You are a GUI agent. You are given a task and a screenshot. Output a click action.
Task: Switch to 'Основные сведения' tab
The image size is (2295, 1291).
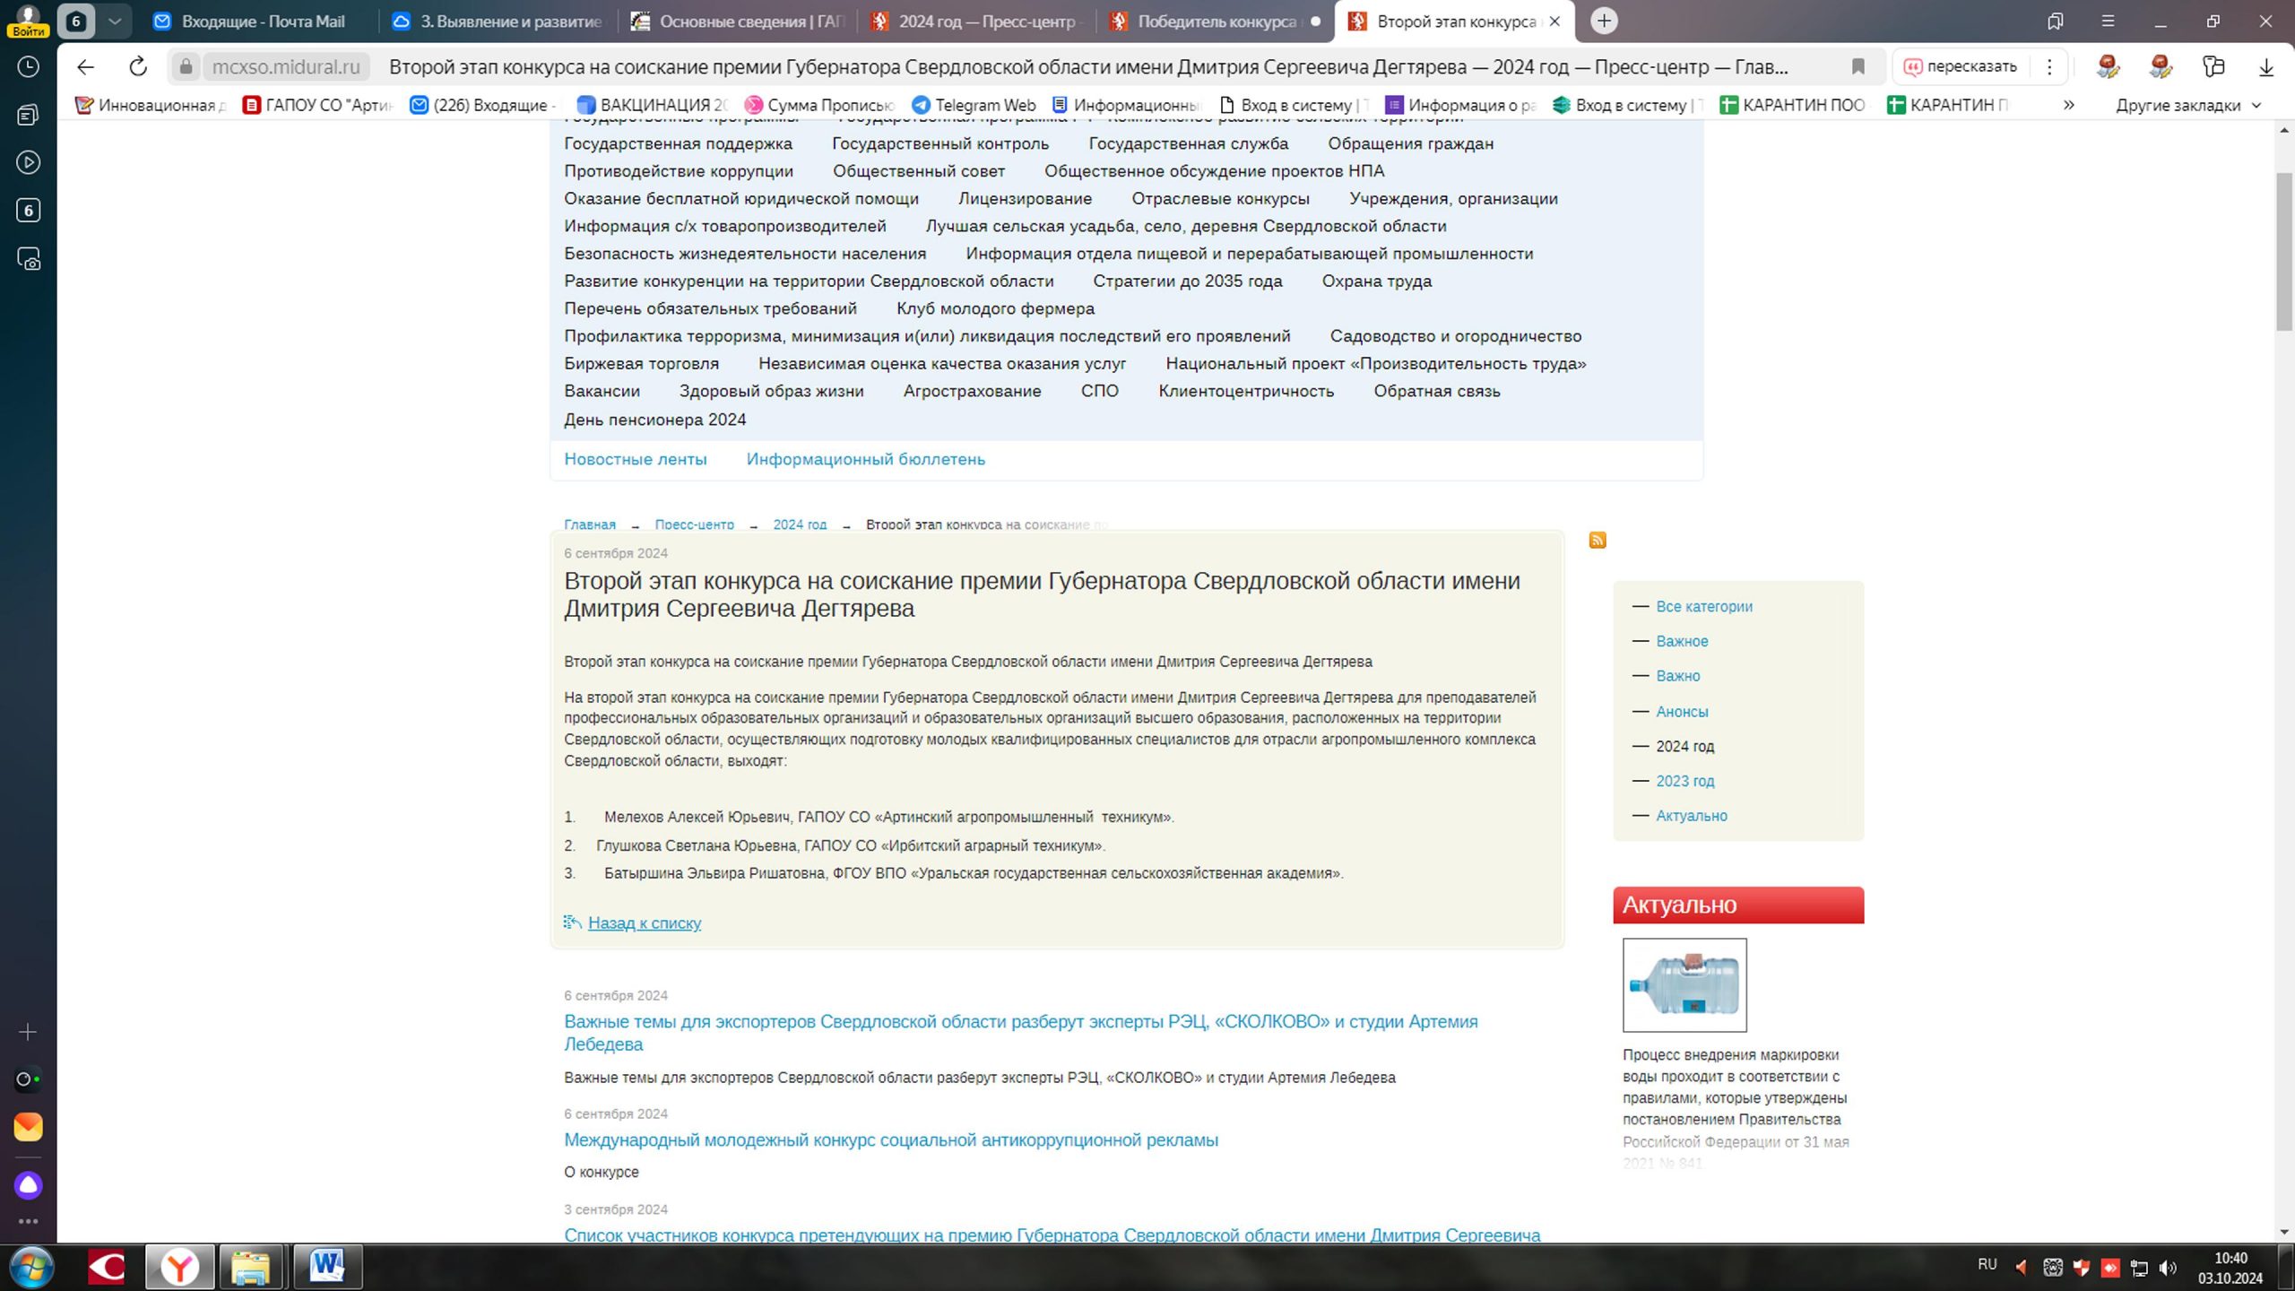click(x=738, y=22)
